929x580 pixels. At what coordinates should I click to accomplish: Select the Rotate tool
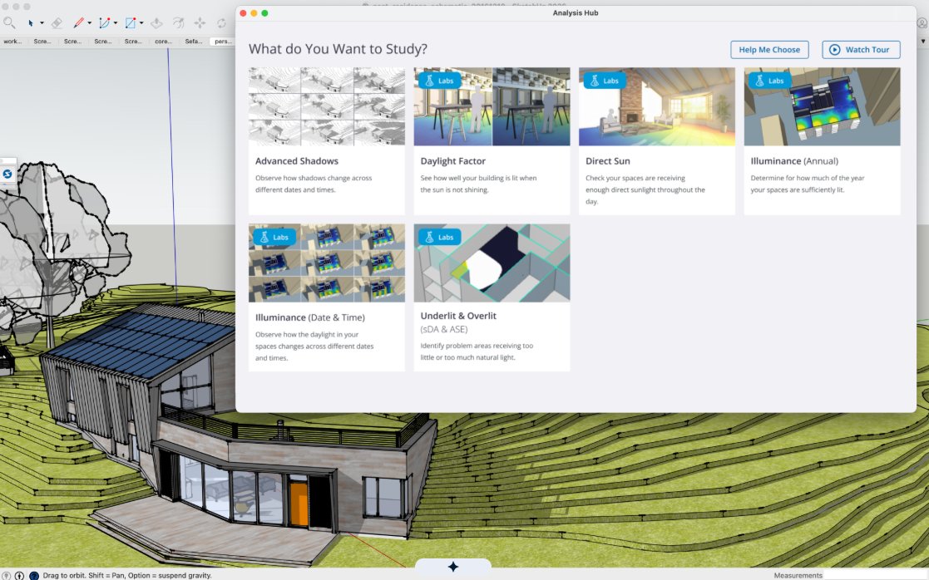[221, 23]
